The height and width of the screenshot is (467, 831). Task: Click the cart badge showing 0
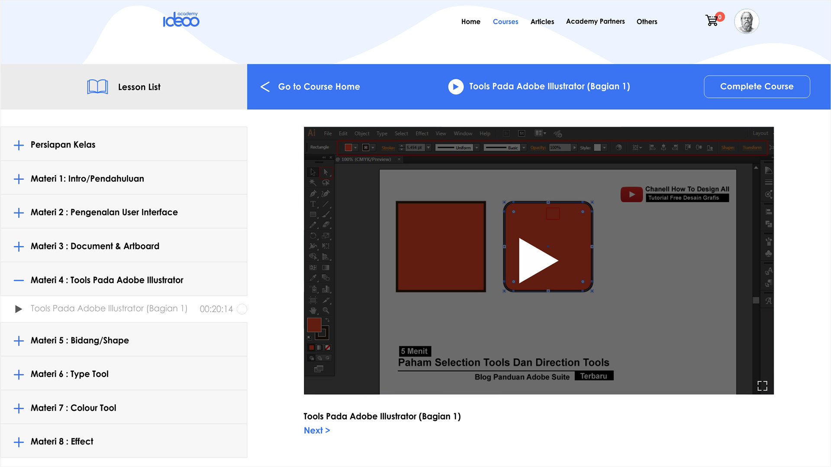pyautogui.click(x=720, y=17)
